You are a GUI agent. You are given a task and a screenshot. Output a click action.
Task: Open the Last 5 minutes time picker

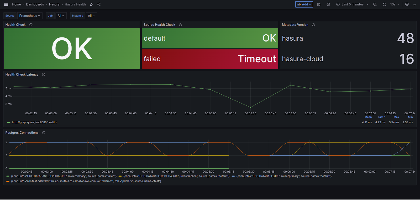pos(353,4)
